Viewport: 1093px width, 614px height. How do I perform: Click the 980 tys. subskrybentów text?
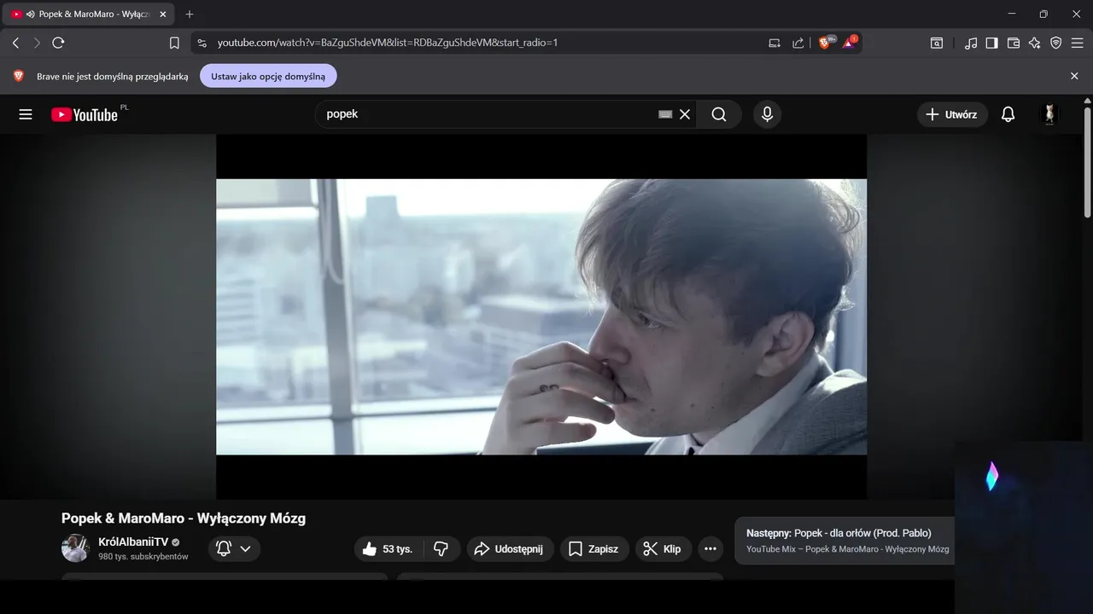click(x=143, y=556)
